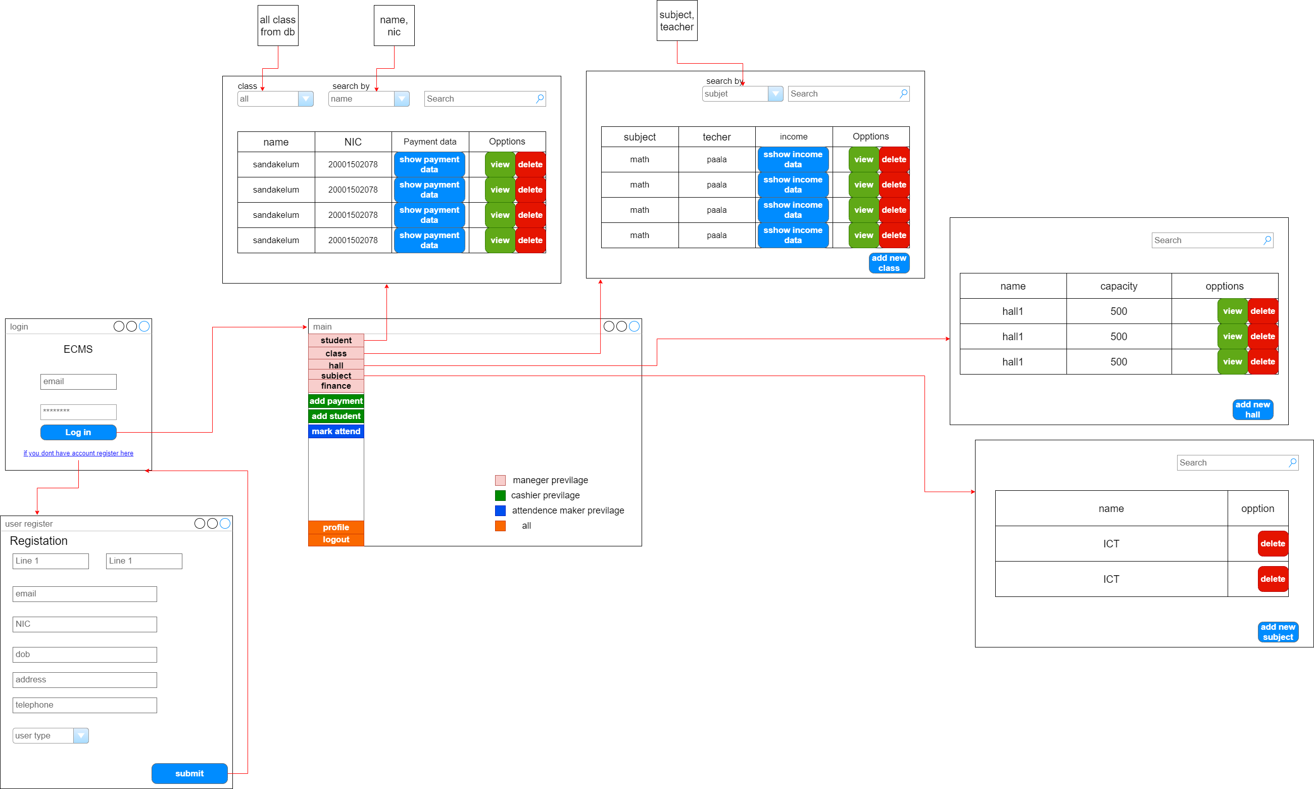Click delete in last student row

530,240
